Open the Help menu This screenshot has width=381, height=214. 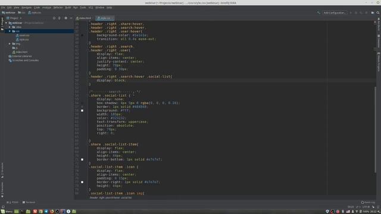click(x=109, y=8)
